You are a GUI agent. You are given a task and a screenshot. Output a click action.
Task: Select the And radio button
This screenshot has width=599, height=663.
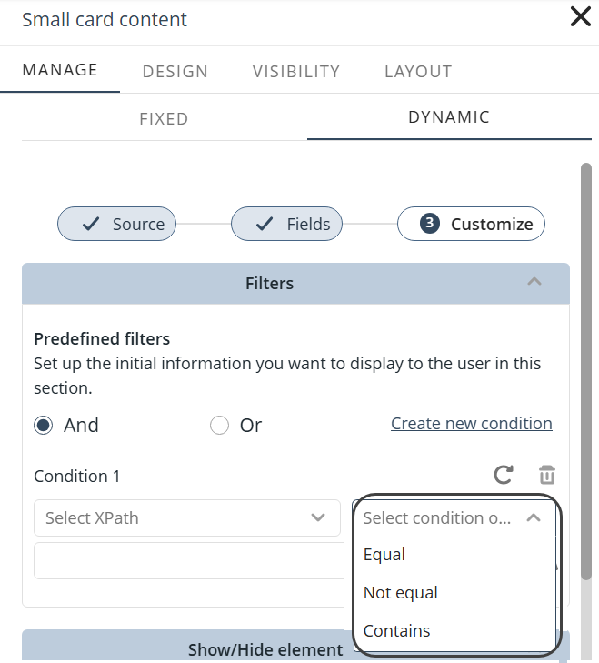[x=44, y=426]
